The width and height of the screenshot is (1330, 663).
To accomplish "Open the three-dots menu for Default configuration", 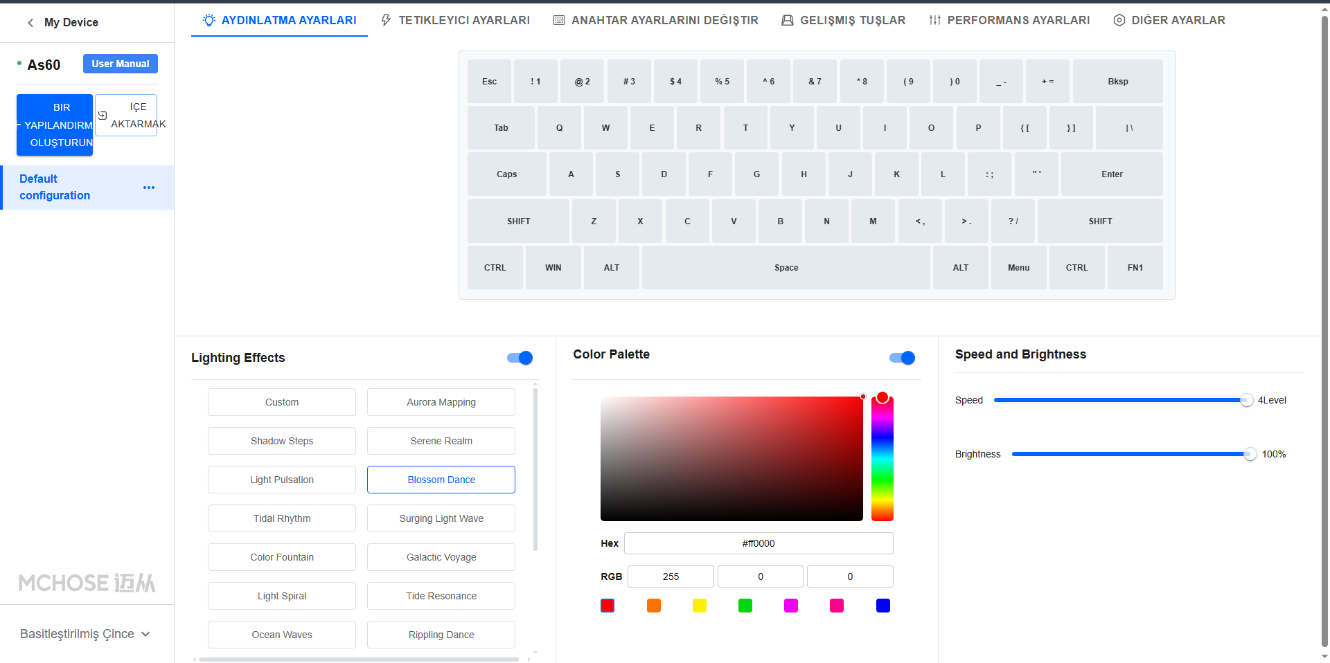I will pyautogui.click(x=149, y=188).
